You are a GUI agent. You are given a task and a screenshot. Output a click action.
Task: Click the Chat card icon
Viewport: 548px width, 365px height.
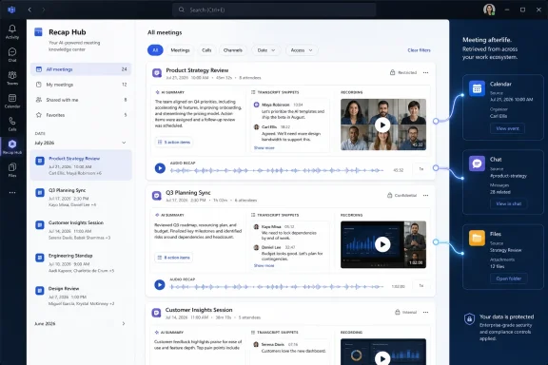click(x=477, y=163)
